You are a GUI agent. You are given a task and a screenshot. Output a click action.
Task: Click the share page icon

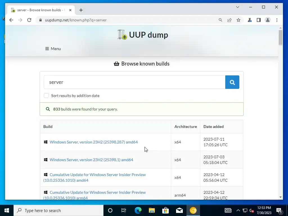[229, 20]
